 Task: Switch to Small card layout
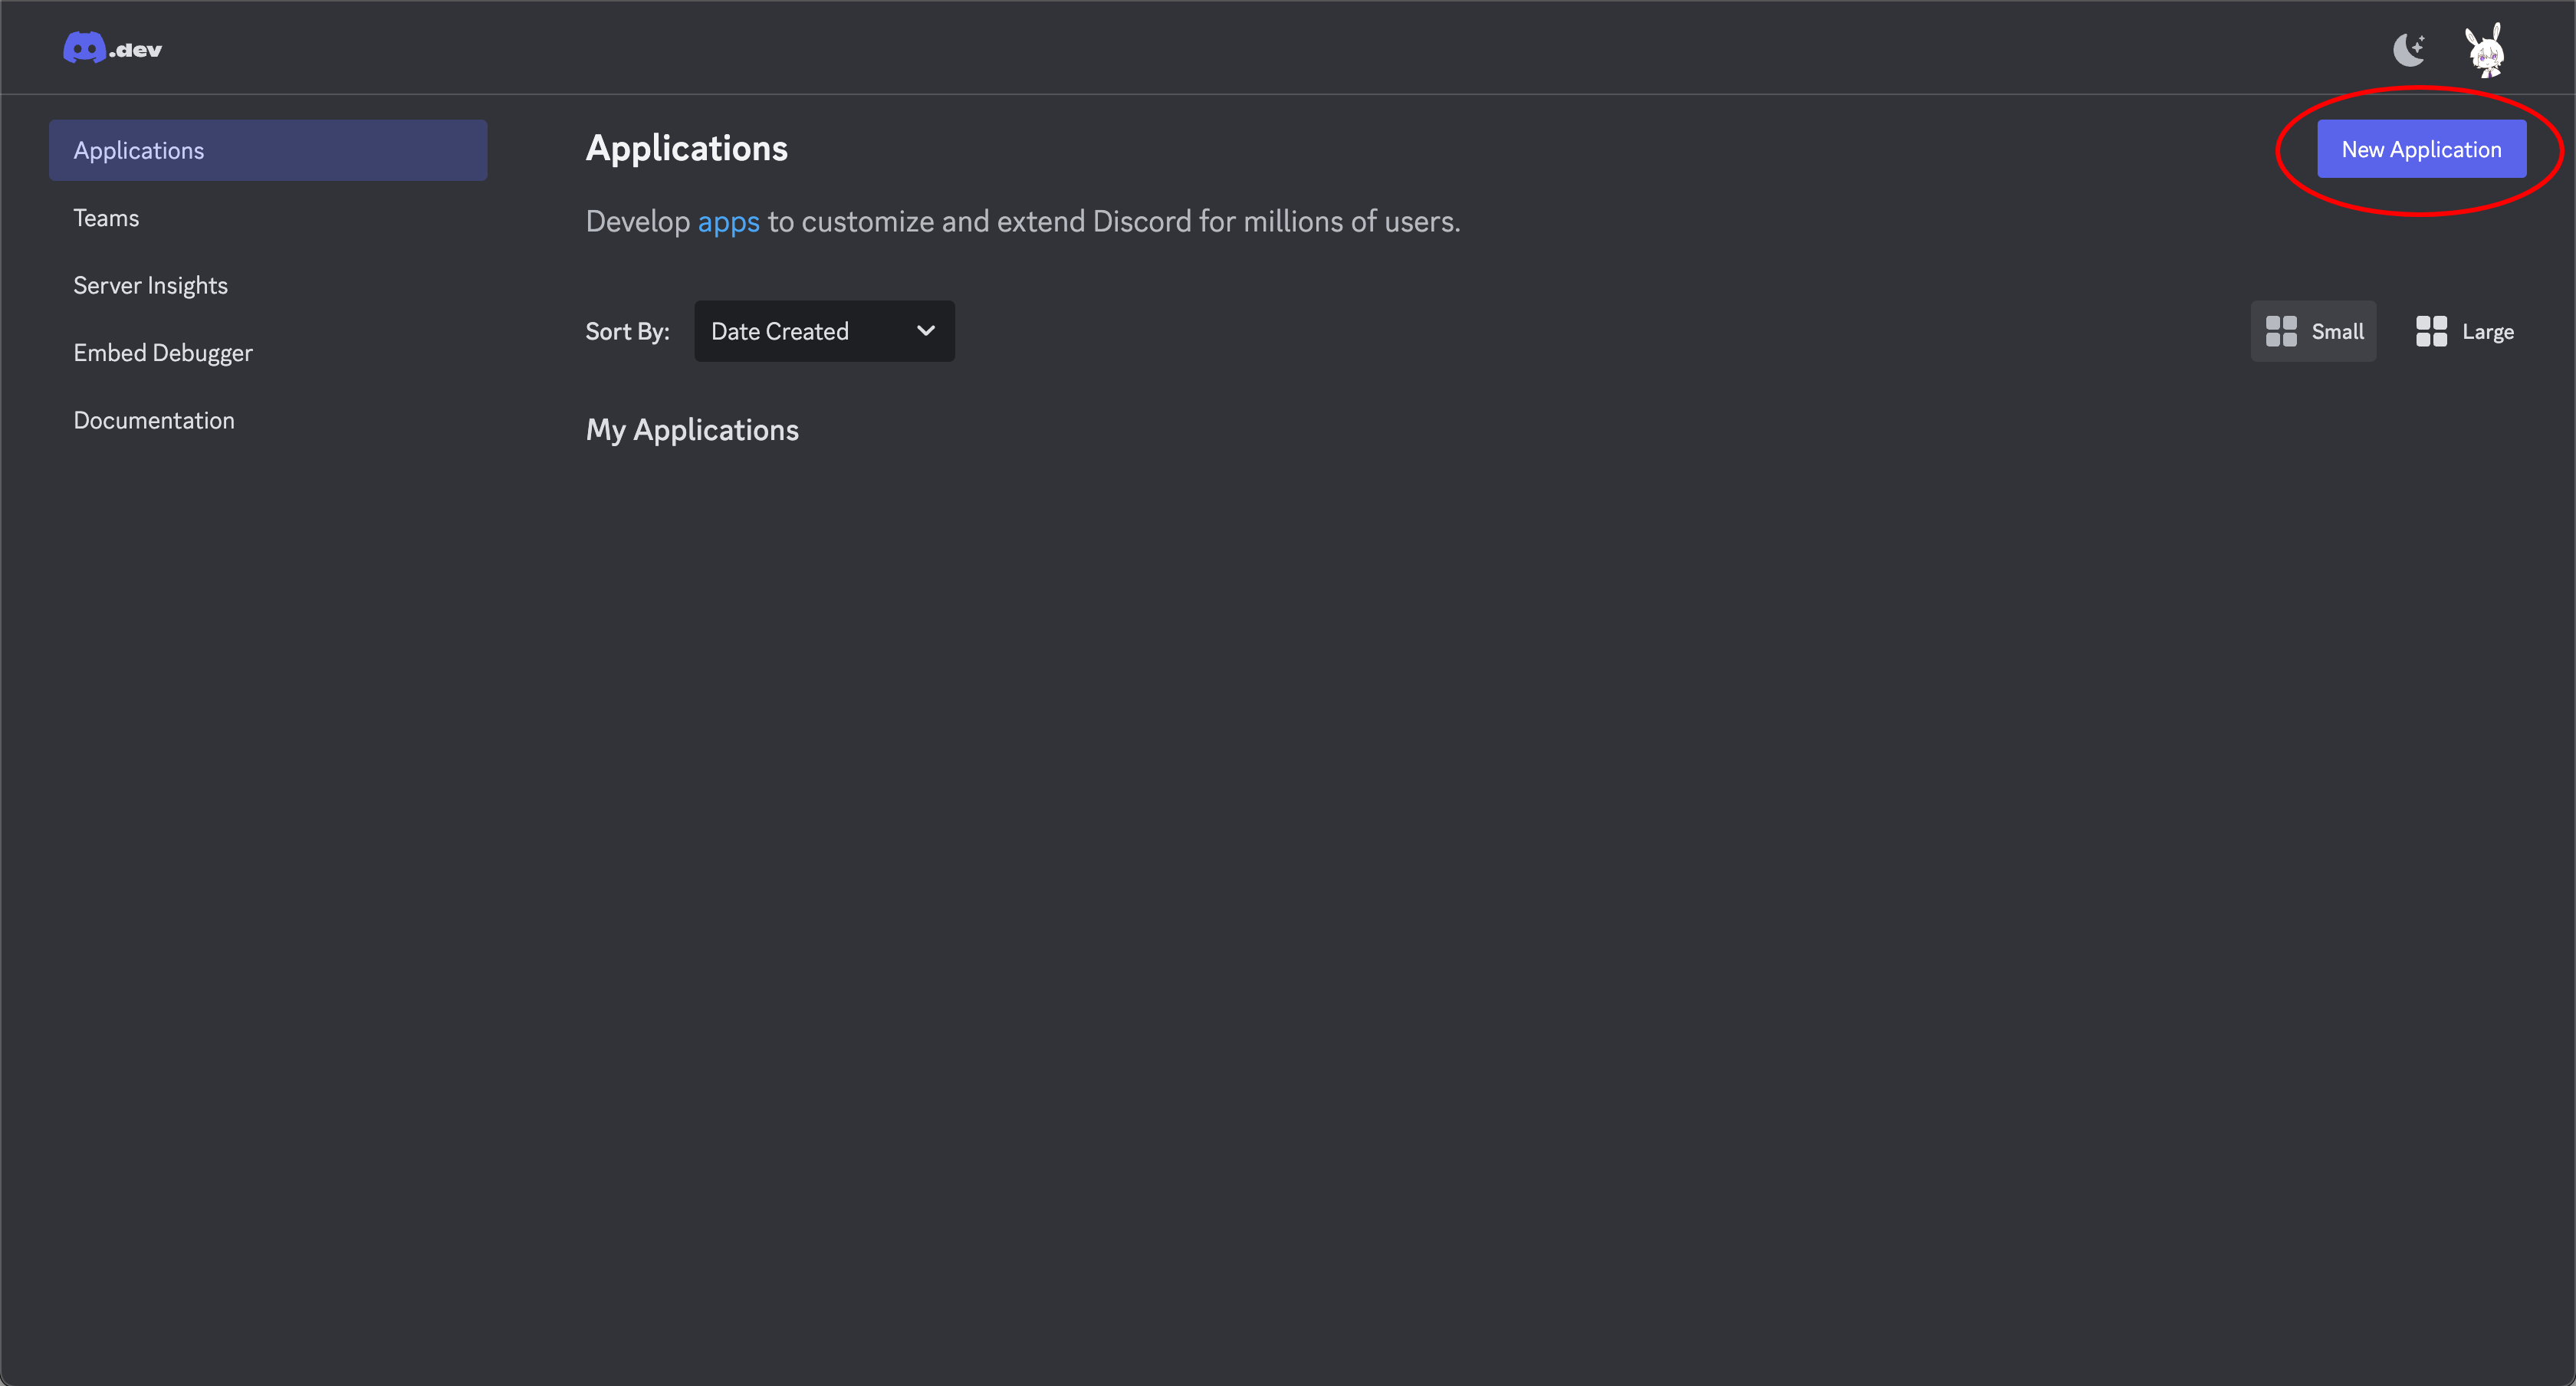tap(2313, 331)
